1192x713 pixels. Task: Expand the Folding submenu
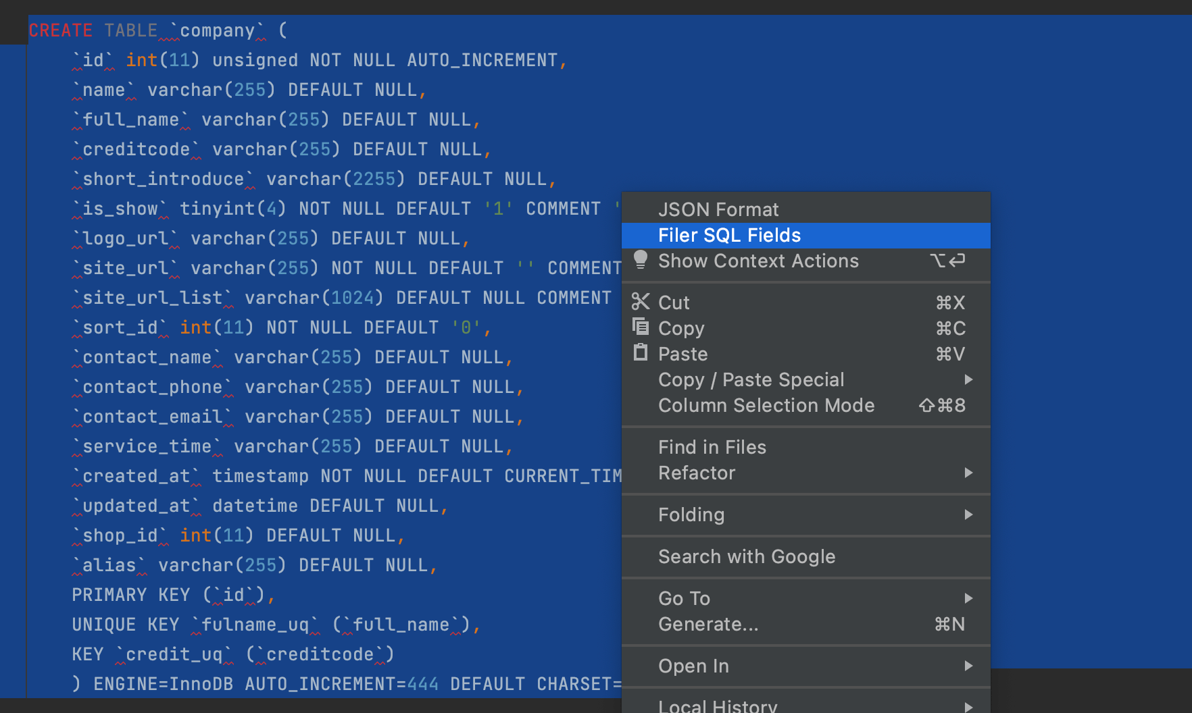pyautogui.click(x=969, y=514)
